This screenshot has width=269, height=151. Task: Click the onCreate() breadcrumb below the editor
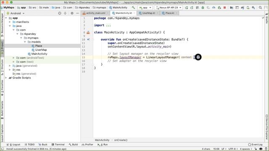121,140
